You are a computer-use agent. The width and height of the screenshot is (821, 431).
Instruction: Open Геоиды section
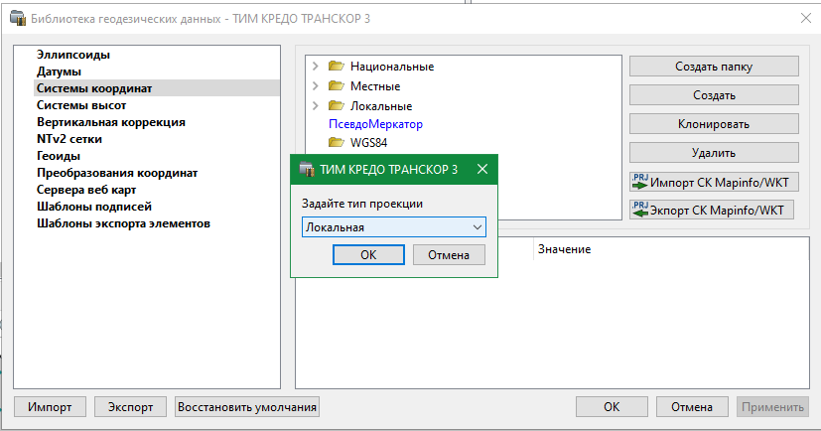click(x=59, y=156)
